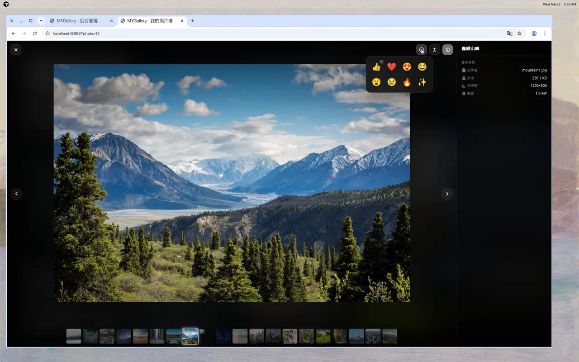579x362 pixels.
Task: Select the aurora night sky thumbnail
Action: pyautogui.click(x=123, y=336)
